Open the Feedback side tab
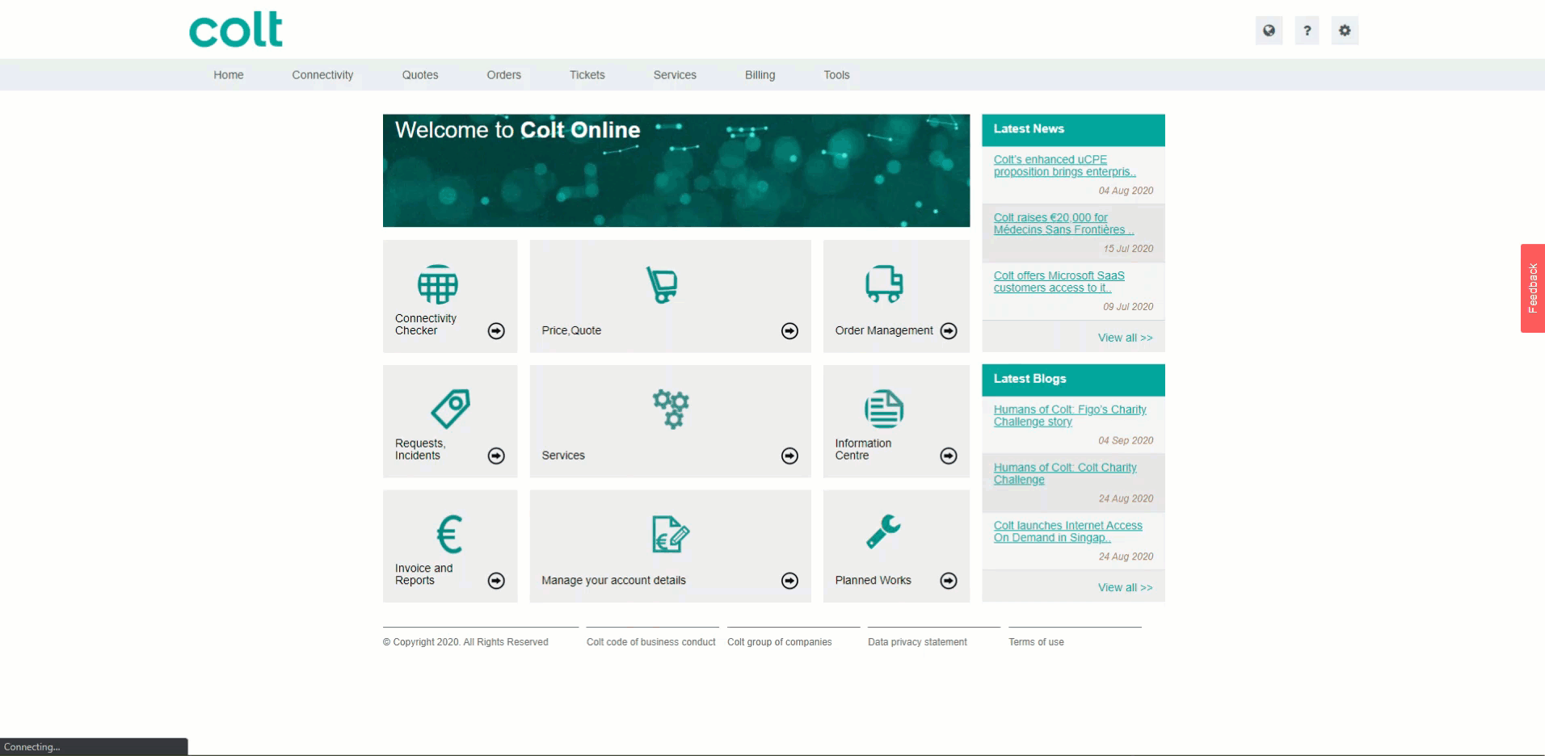This screenshot has width=1545, height=756. click(x=1532, y=288)
